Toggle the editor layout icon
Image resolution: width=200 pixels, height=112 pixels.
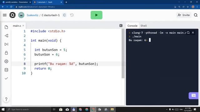[121, 26]
